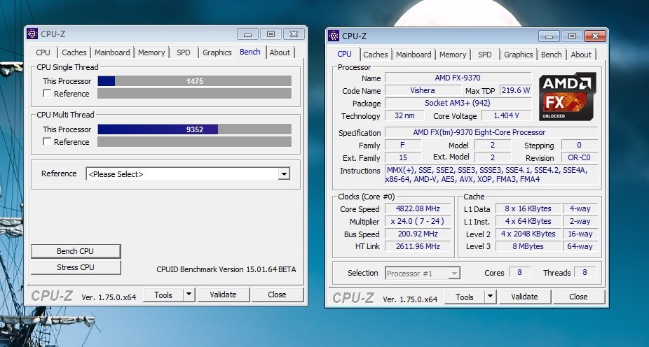
Task: Minimize the left CPU-Z Bench window
Action: tap(247, 34)
